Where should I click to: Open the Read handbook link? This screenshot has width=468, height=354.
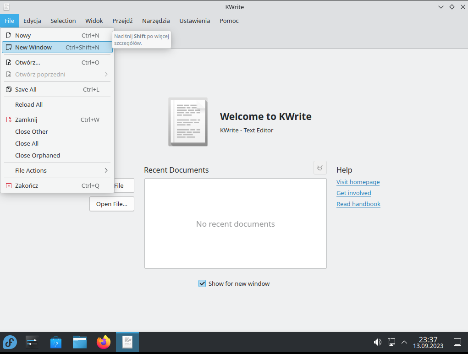tap(358, 204)
